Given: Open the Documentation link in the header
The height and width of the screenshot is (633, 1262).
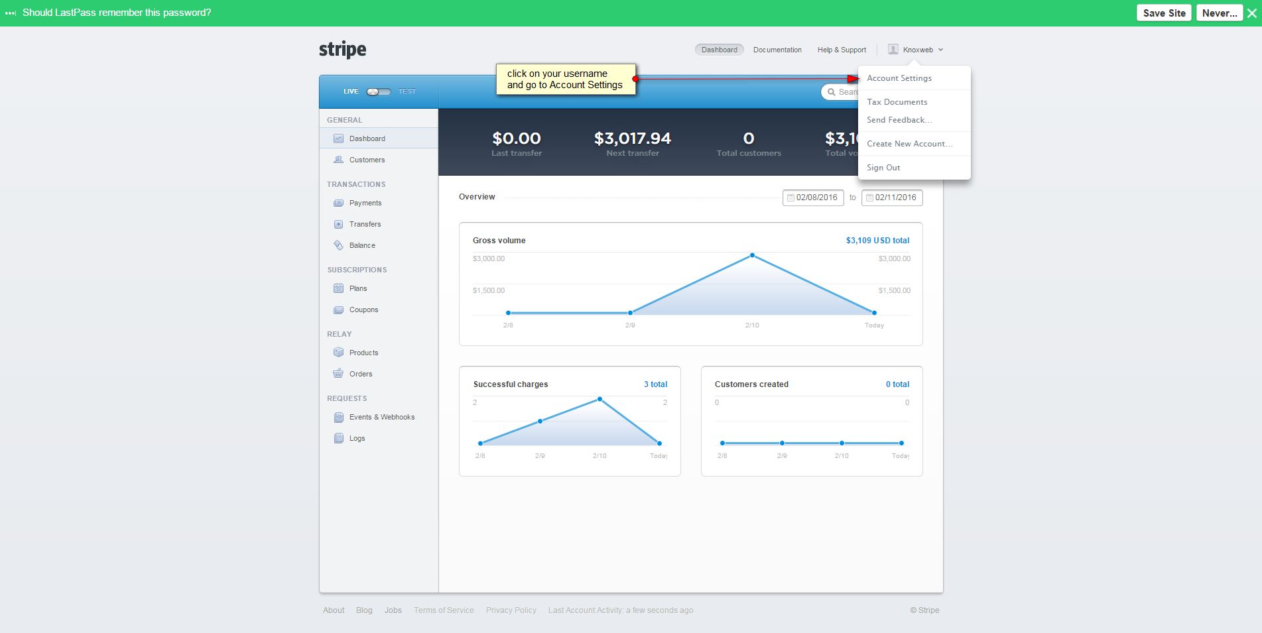Looking at the screenshot, I should pos(777,50).
